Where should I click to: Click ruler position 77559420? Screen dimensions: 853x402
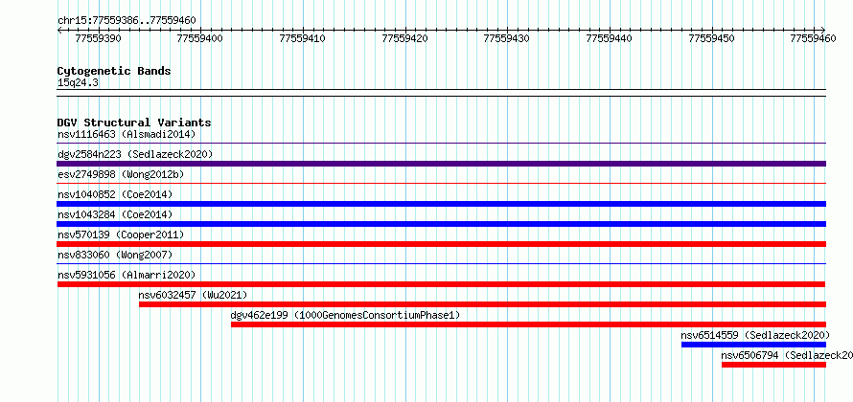tap(405, 38)
